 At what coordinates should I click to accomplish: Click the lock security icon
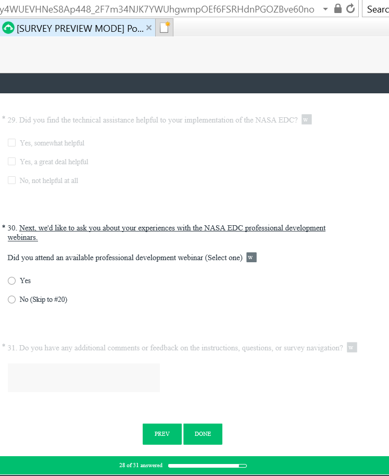pos(338,9)
